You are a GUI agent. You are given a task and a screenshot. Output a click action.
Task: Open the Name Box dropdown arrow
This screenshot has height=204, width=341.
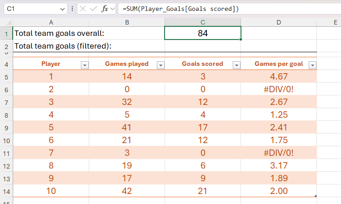(62, 9)
